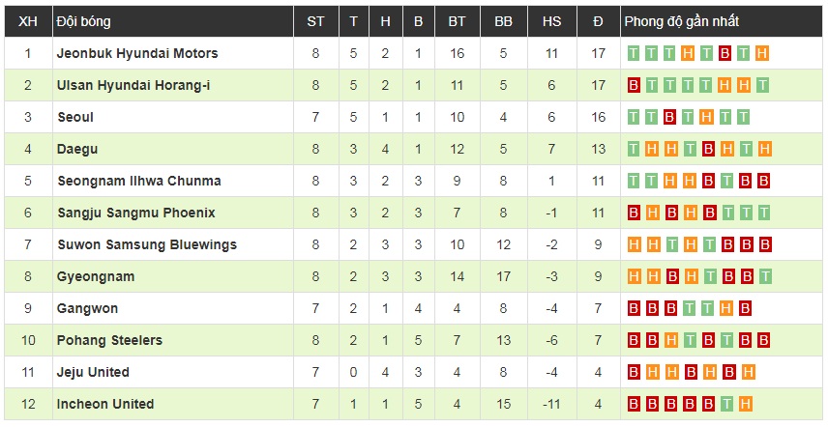828x427 pixels.
Task: Click the red B form badge for Ulsan
Action: (635, 86)
